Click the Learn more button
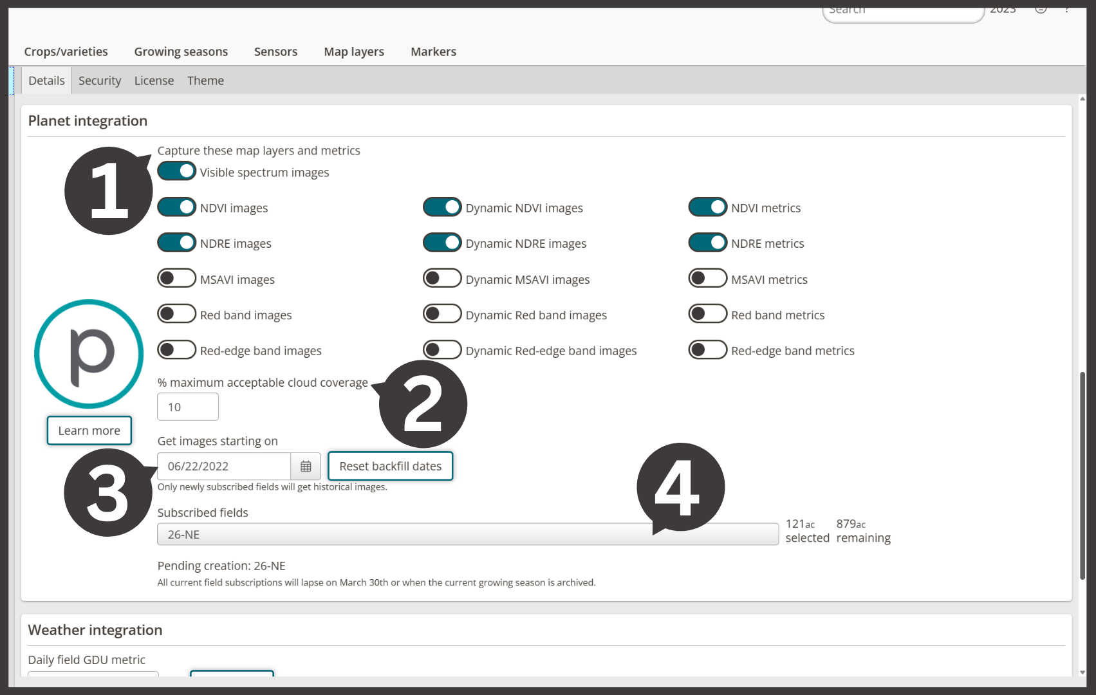The image size is (1096, 695). tap(89, 431)
